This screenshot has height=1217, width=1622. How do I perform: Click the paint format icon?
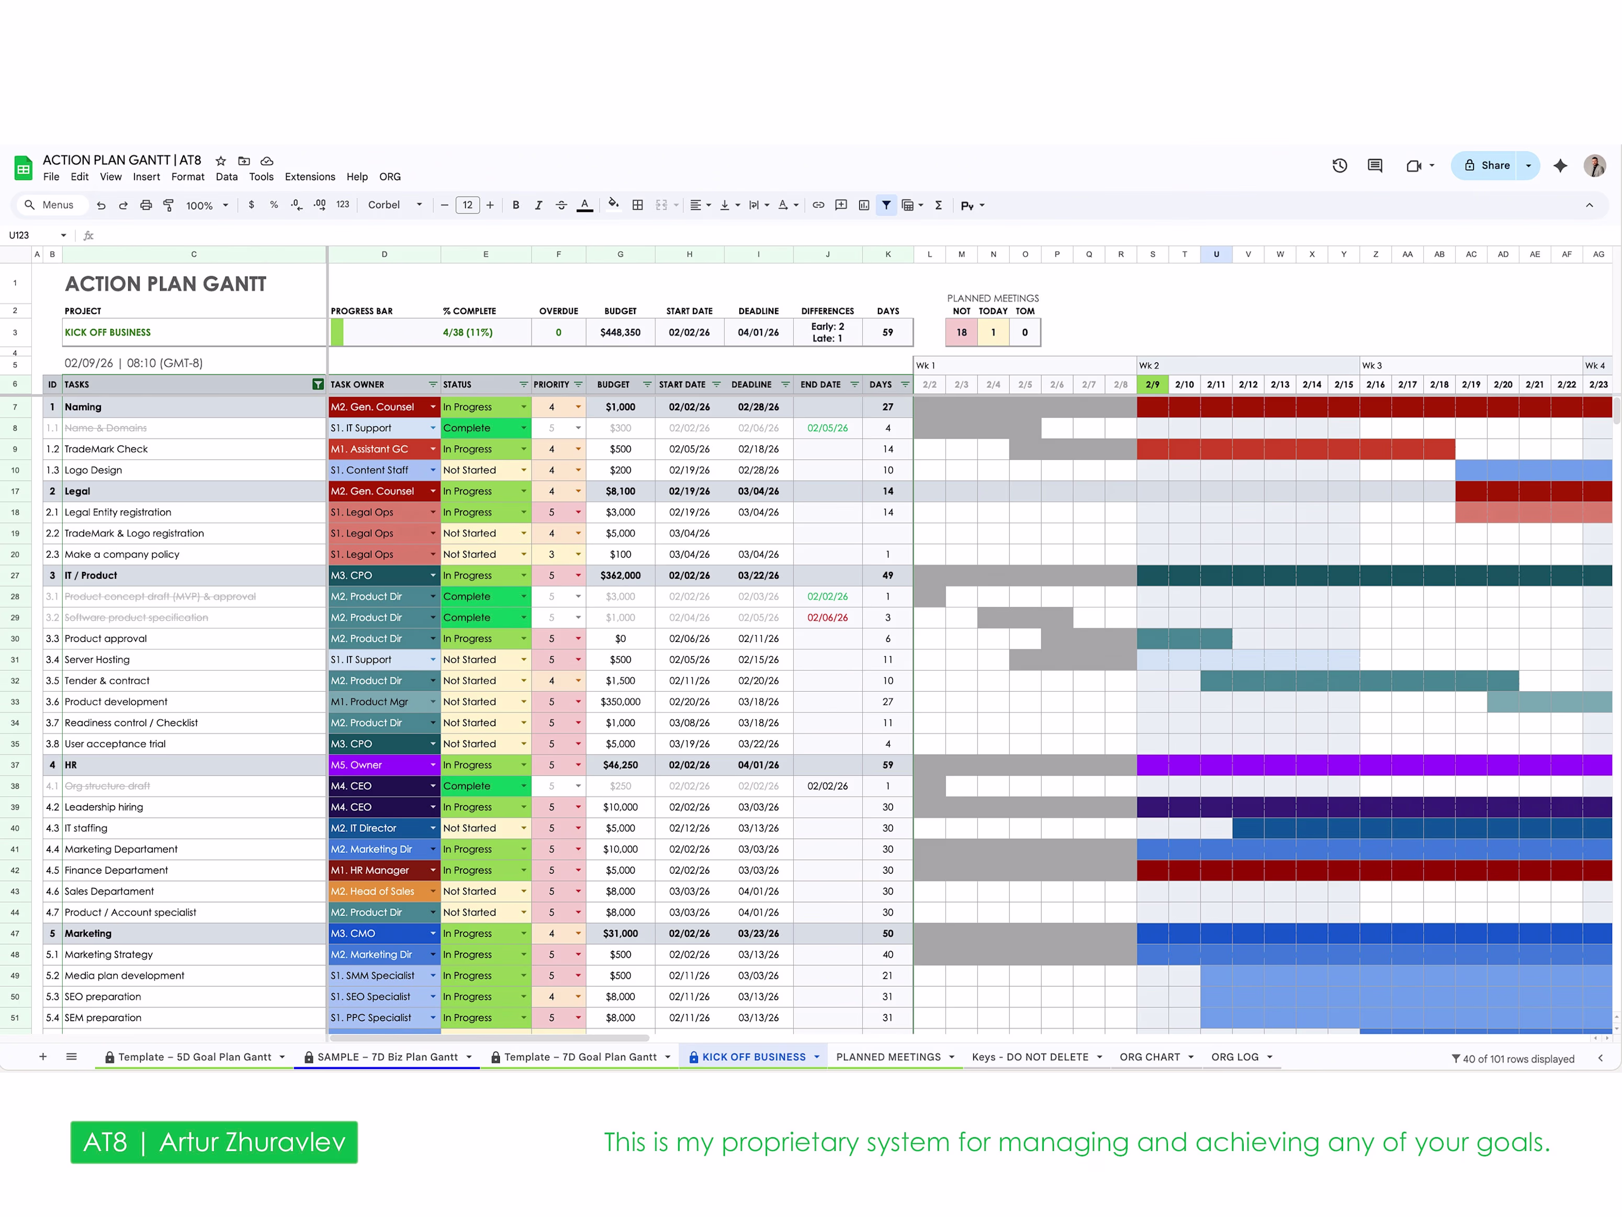(168, 205)
